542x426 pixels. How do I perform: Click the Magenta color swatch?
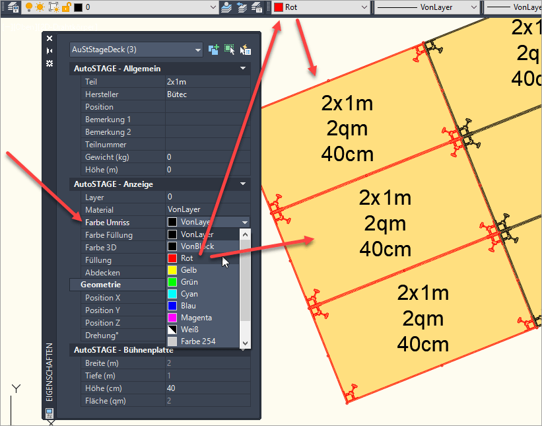(172, 318)
